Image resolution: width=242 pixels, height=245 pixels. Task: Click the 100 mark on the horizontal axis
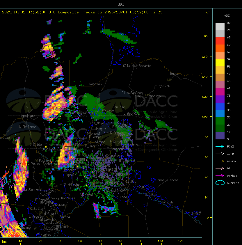pos(160,241)
